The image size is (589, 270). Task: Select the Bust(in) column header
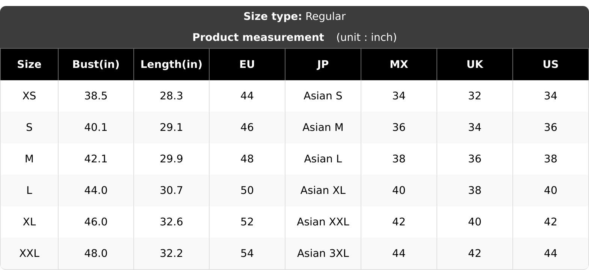pos(96,64)
